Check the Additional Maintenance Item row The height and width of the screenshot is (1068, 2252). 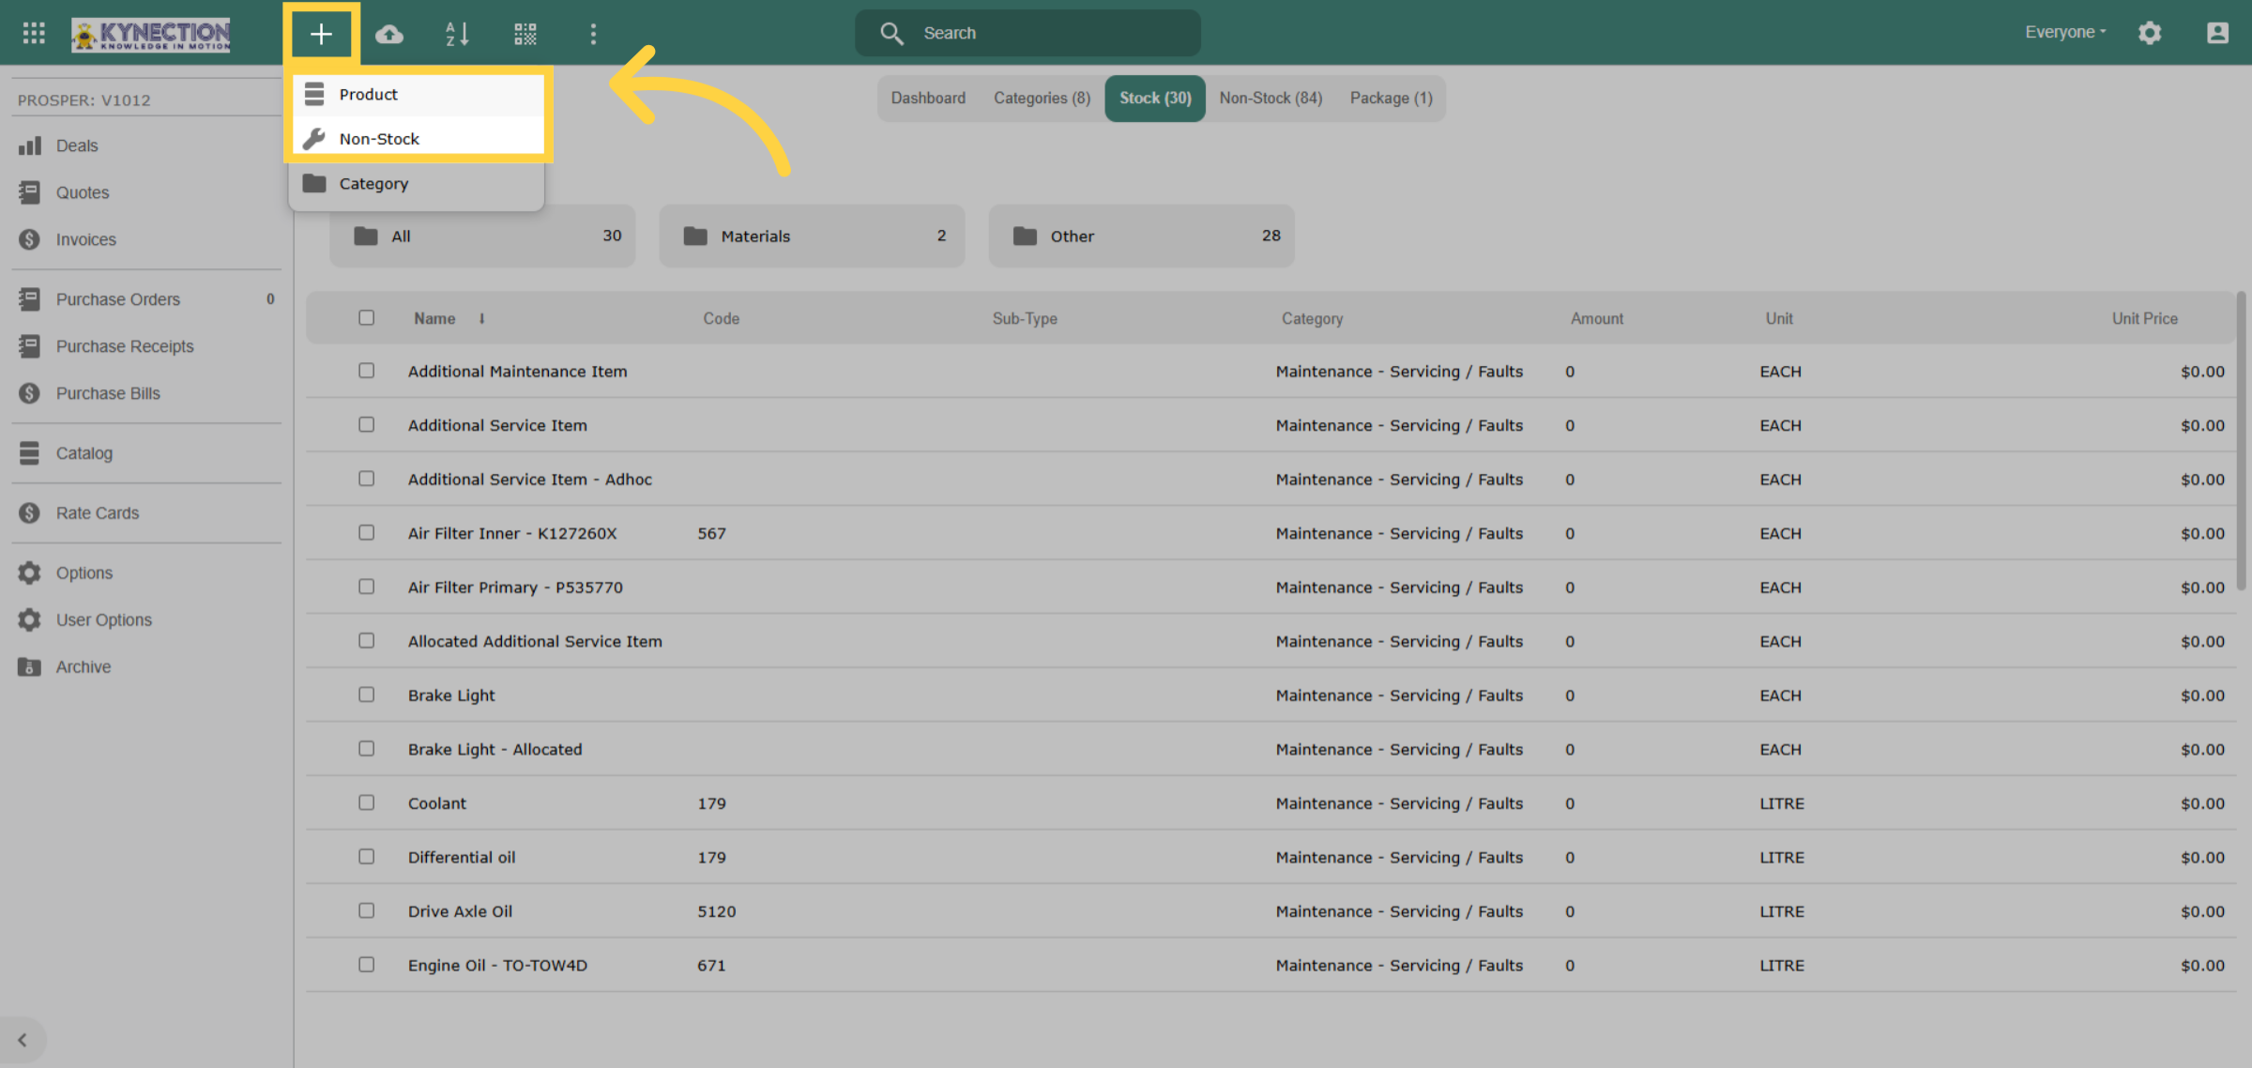366,371
